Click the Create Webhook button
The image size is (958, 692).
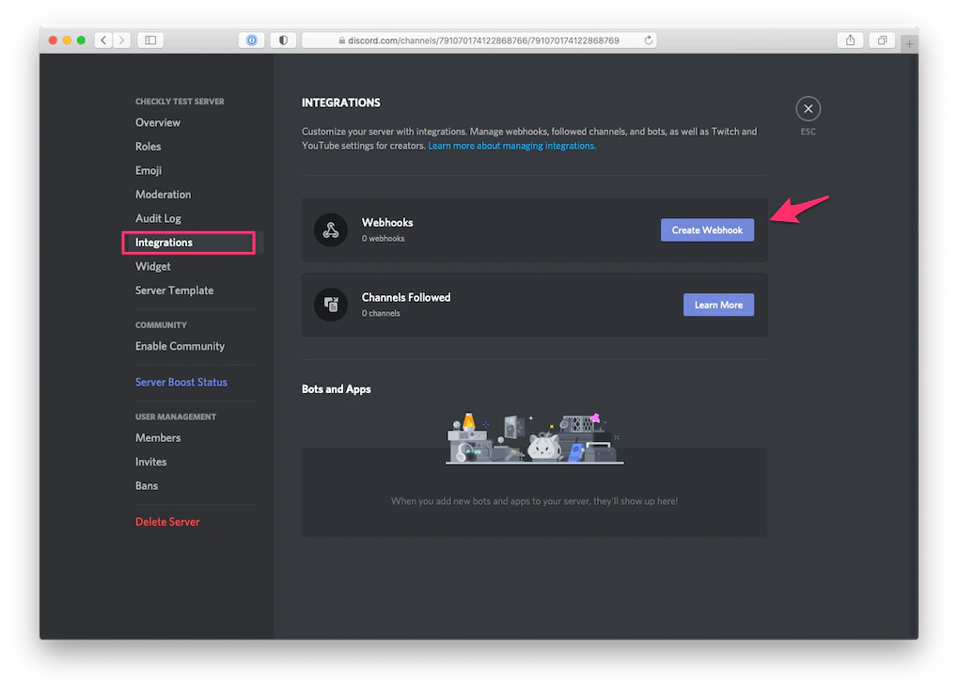707,229
